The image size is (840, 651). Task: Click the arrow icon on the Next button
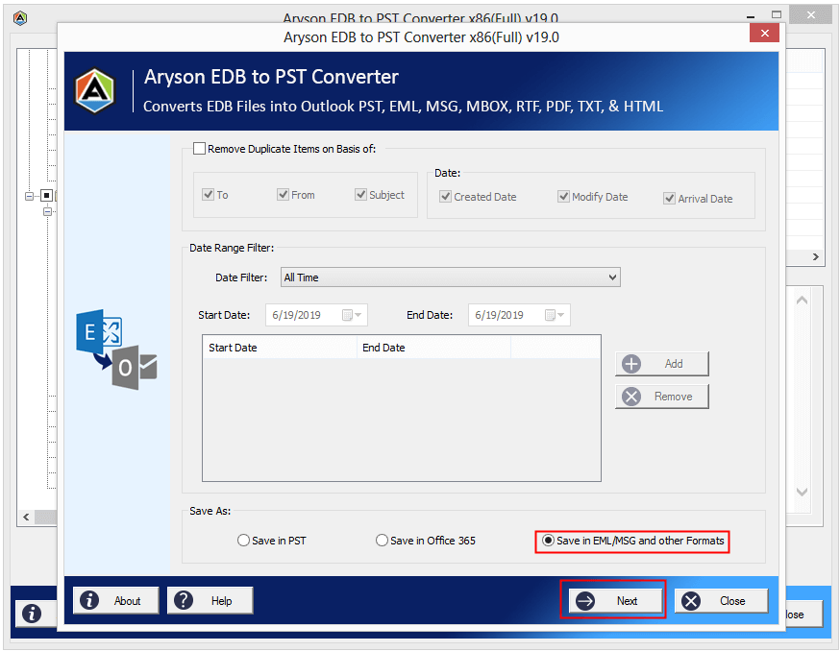coord(585,601)
